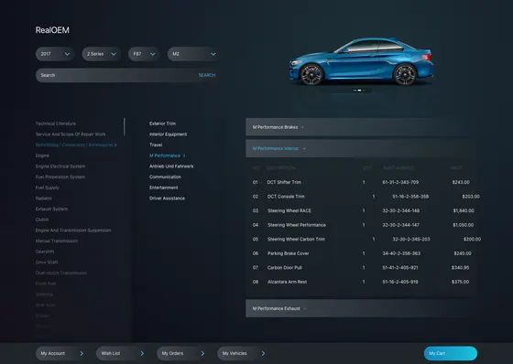Open the M2 model dropdown
513x364 pixels.
point(192,54)
